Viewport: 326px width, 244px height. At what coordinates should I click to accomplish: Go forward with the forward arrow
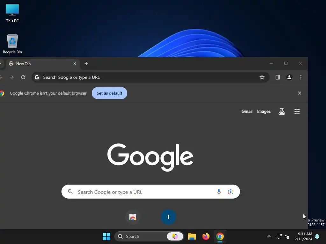12,77
